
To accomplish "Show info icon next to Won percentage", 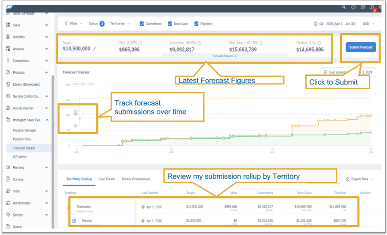I will click(140, 43).
